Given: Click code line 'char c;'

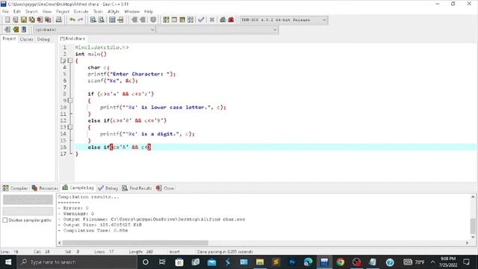Looking at the screenshot, I should click(x=99, y=67).
